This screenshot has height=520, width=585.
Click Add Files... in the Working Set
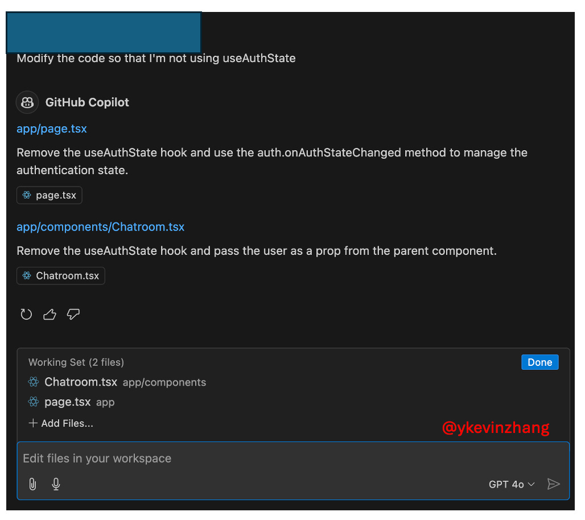coord(61,423)
